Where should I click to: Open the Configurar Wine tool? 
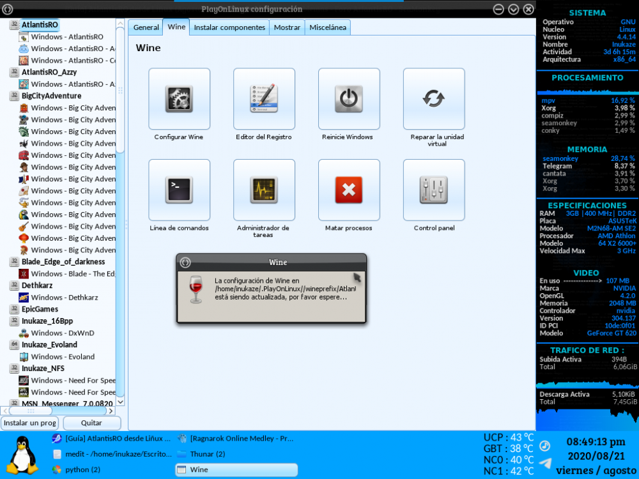(179, 99)
